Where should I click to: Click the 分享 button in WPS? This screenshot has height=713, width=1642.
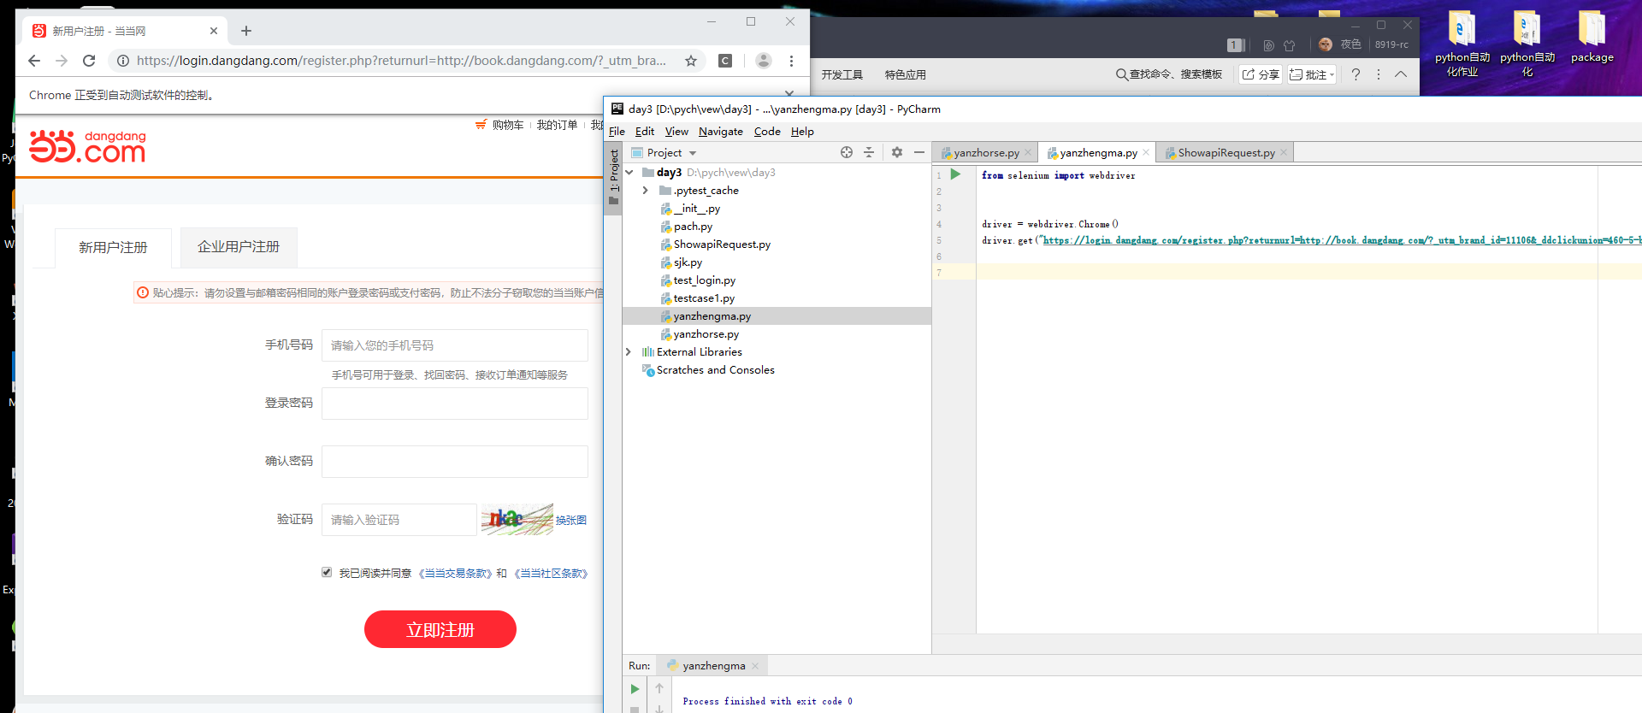pyautogui.click(x=1261, y=74)
